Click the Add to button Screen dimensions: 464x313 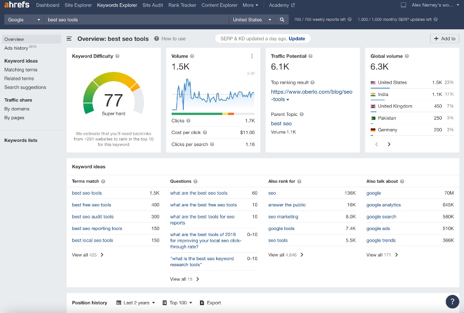click(444, 39)
